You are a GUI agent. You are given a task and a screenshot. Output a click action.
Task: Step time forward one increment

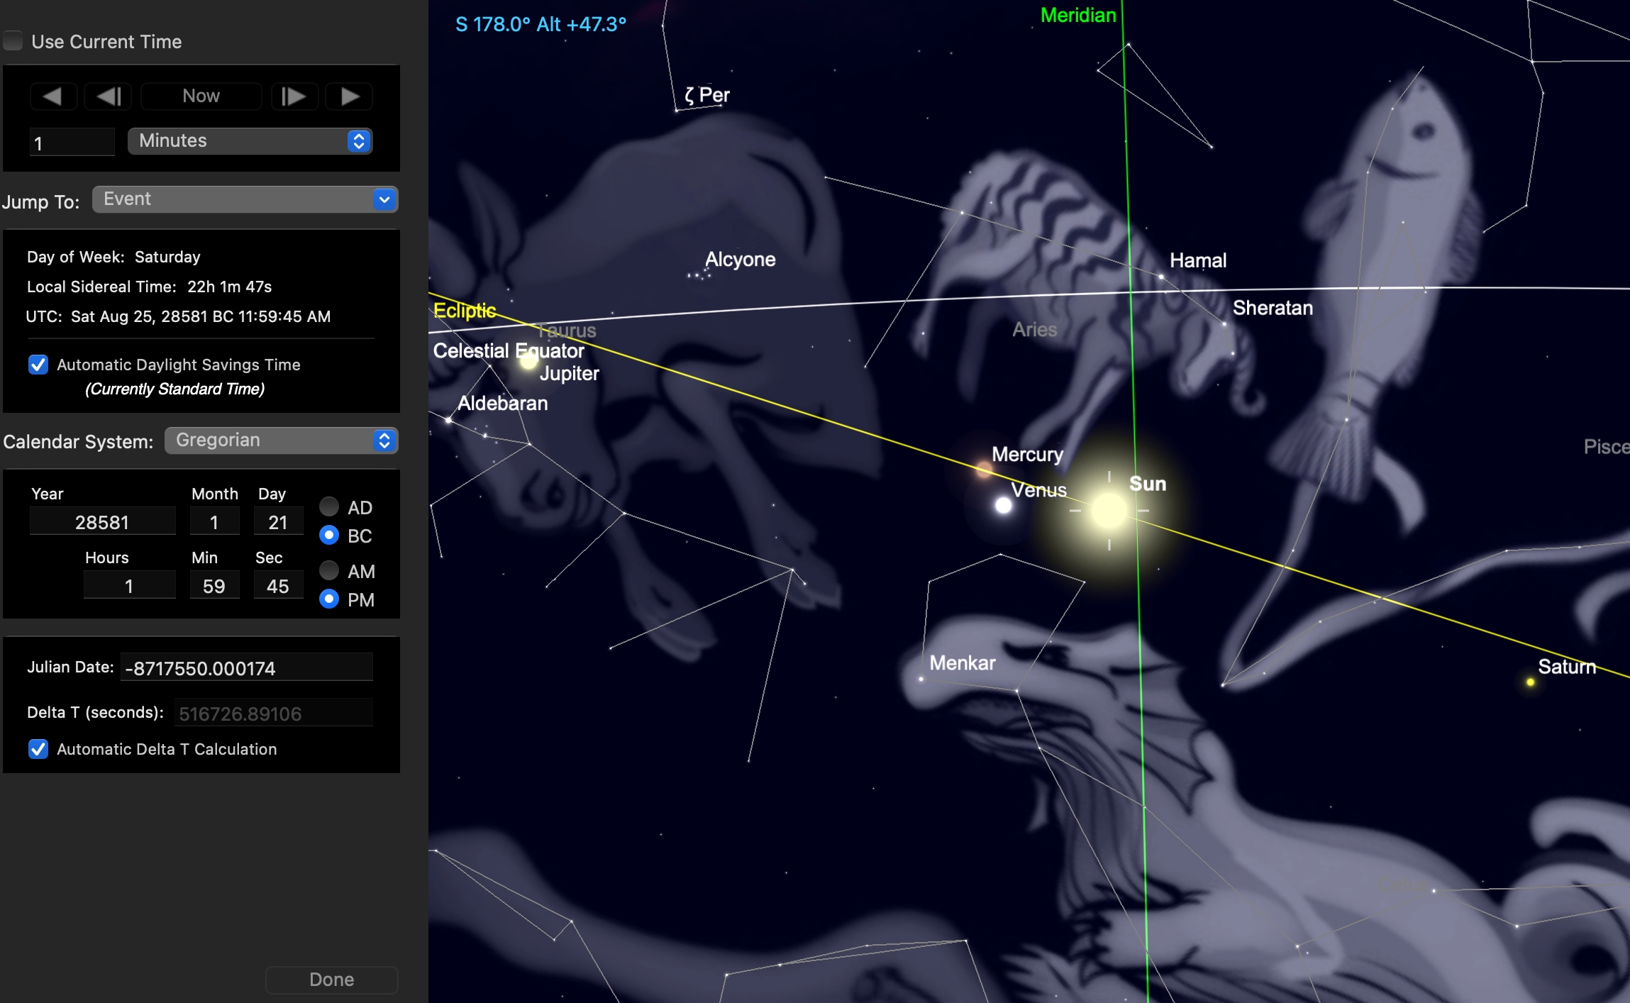point(293,96)
